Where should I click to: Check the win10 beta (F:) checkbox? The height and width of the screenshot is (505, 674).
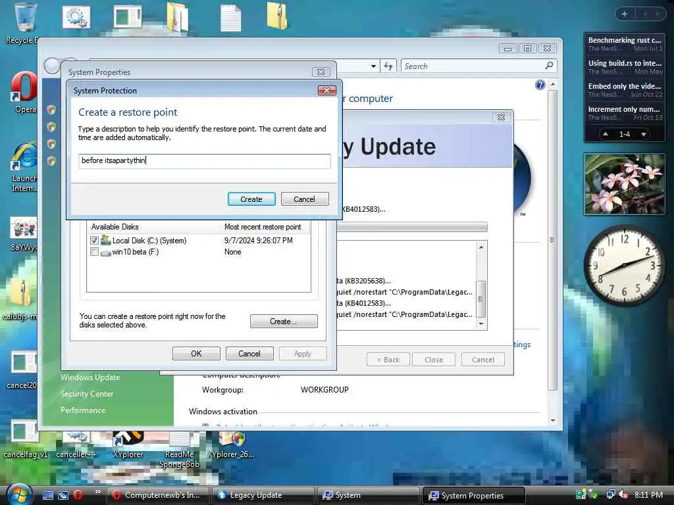click(95, 252)
